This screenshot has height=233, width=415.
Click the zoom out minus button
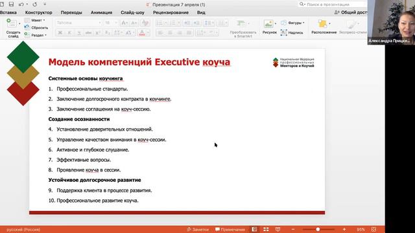pyautogui.click(x=293, y=229)
